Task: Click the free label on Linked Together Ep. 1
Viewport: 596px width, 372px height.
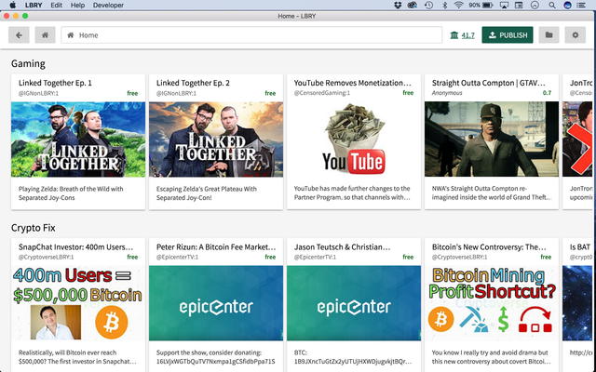Action: [x=132, y=93]
